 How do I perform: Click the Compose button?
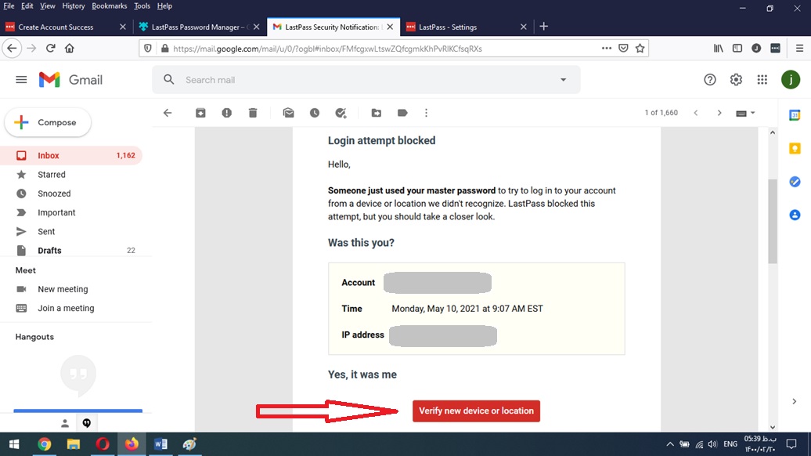coord(48,123)
